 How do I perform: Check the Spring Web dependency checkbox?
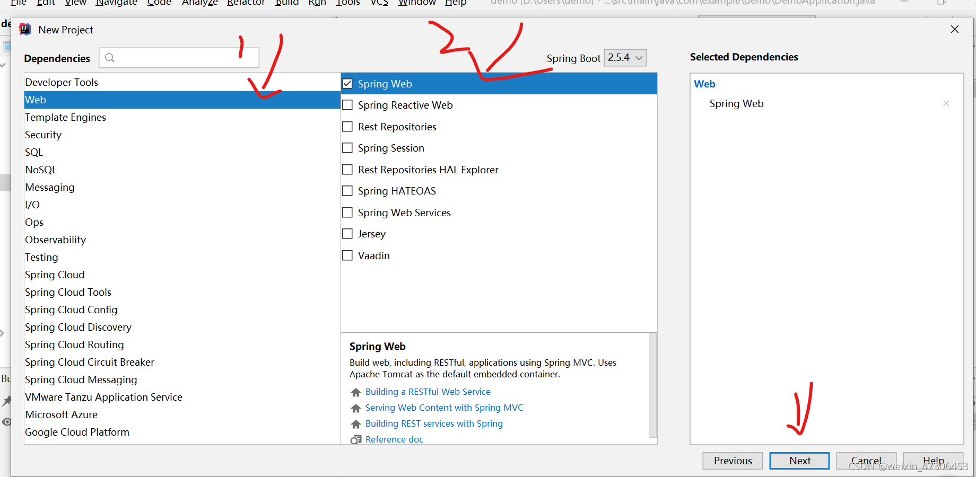coord(347,84)
